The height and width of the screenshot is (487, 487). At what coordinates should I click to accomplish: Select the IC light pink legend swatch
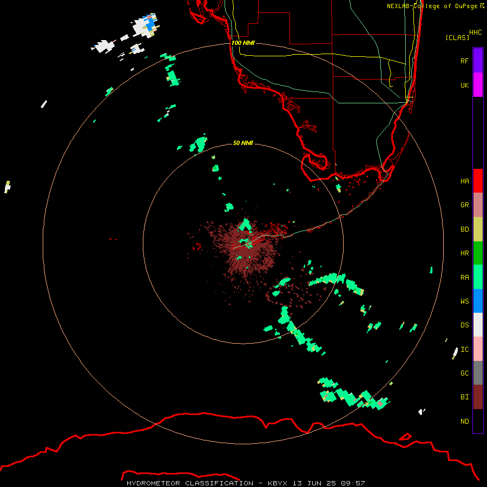pyautogui.click(x=478, y=349)
